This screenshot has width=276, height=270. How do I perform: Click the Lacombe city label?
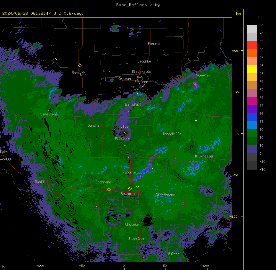(x=144, y=61)
